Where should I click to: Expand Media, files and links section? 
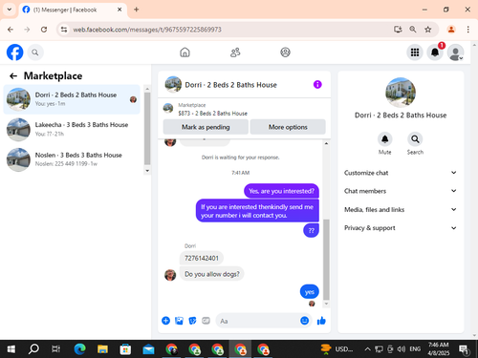pyautogui.click(x=401, y=209)
